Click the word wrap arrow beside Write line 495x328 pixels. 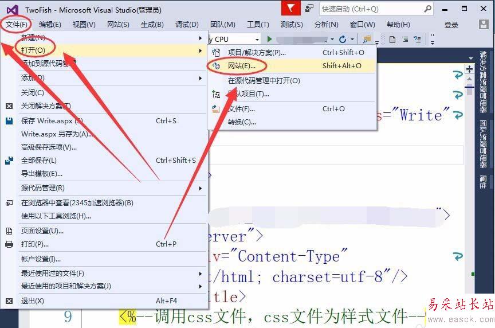point(458,115)
